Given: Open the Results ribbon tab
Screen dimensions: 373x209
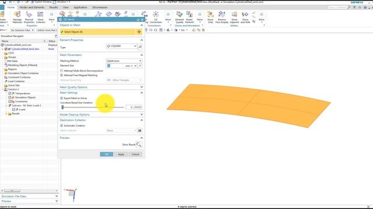Looking at the screenshot, I should point(54,8).
